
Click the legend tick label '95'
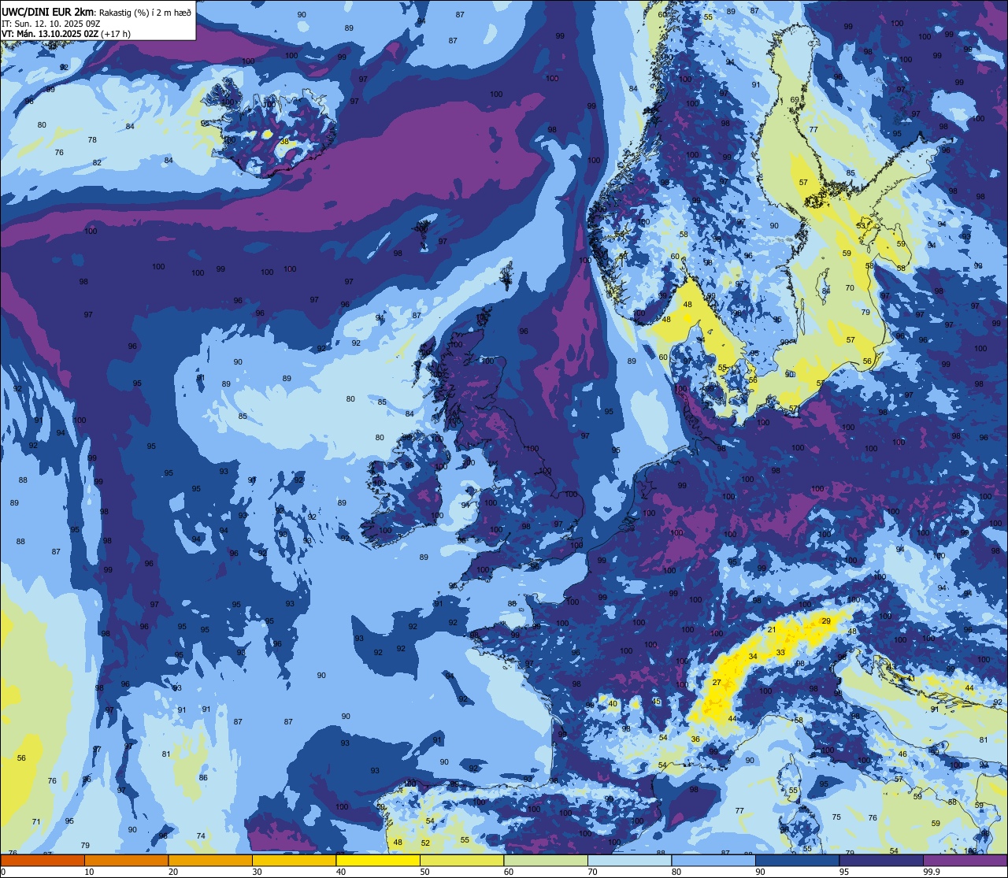point(845,872)
